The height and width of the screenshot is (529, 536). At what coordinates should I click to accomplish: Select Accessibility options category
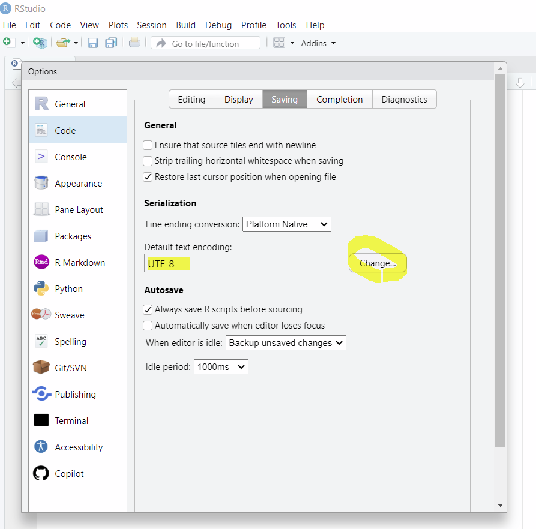click(78, 447)
